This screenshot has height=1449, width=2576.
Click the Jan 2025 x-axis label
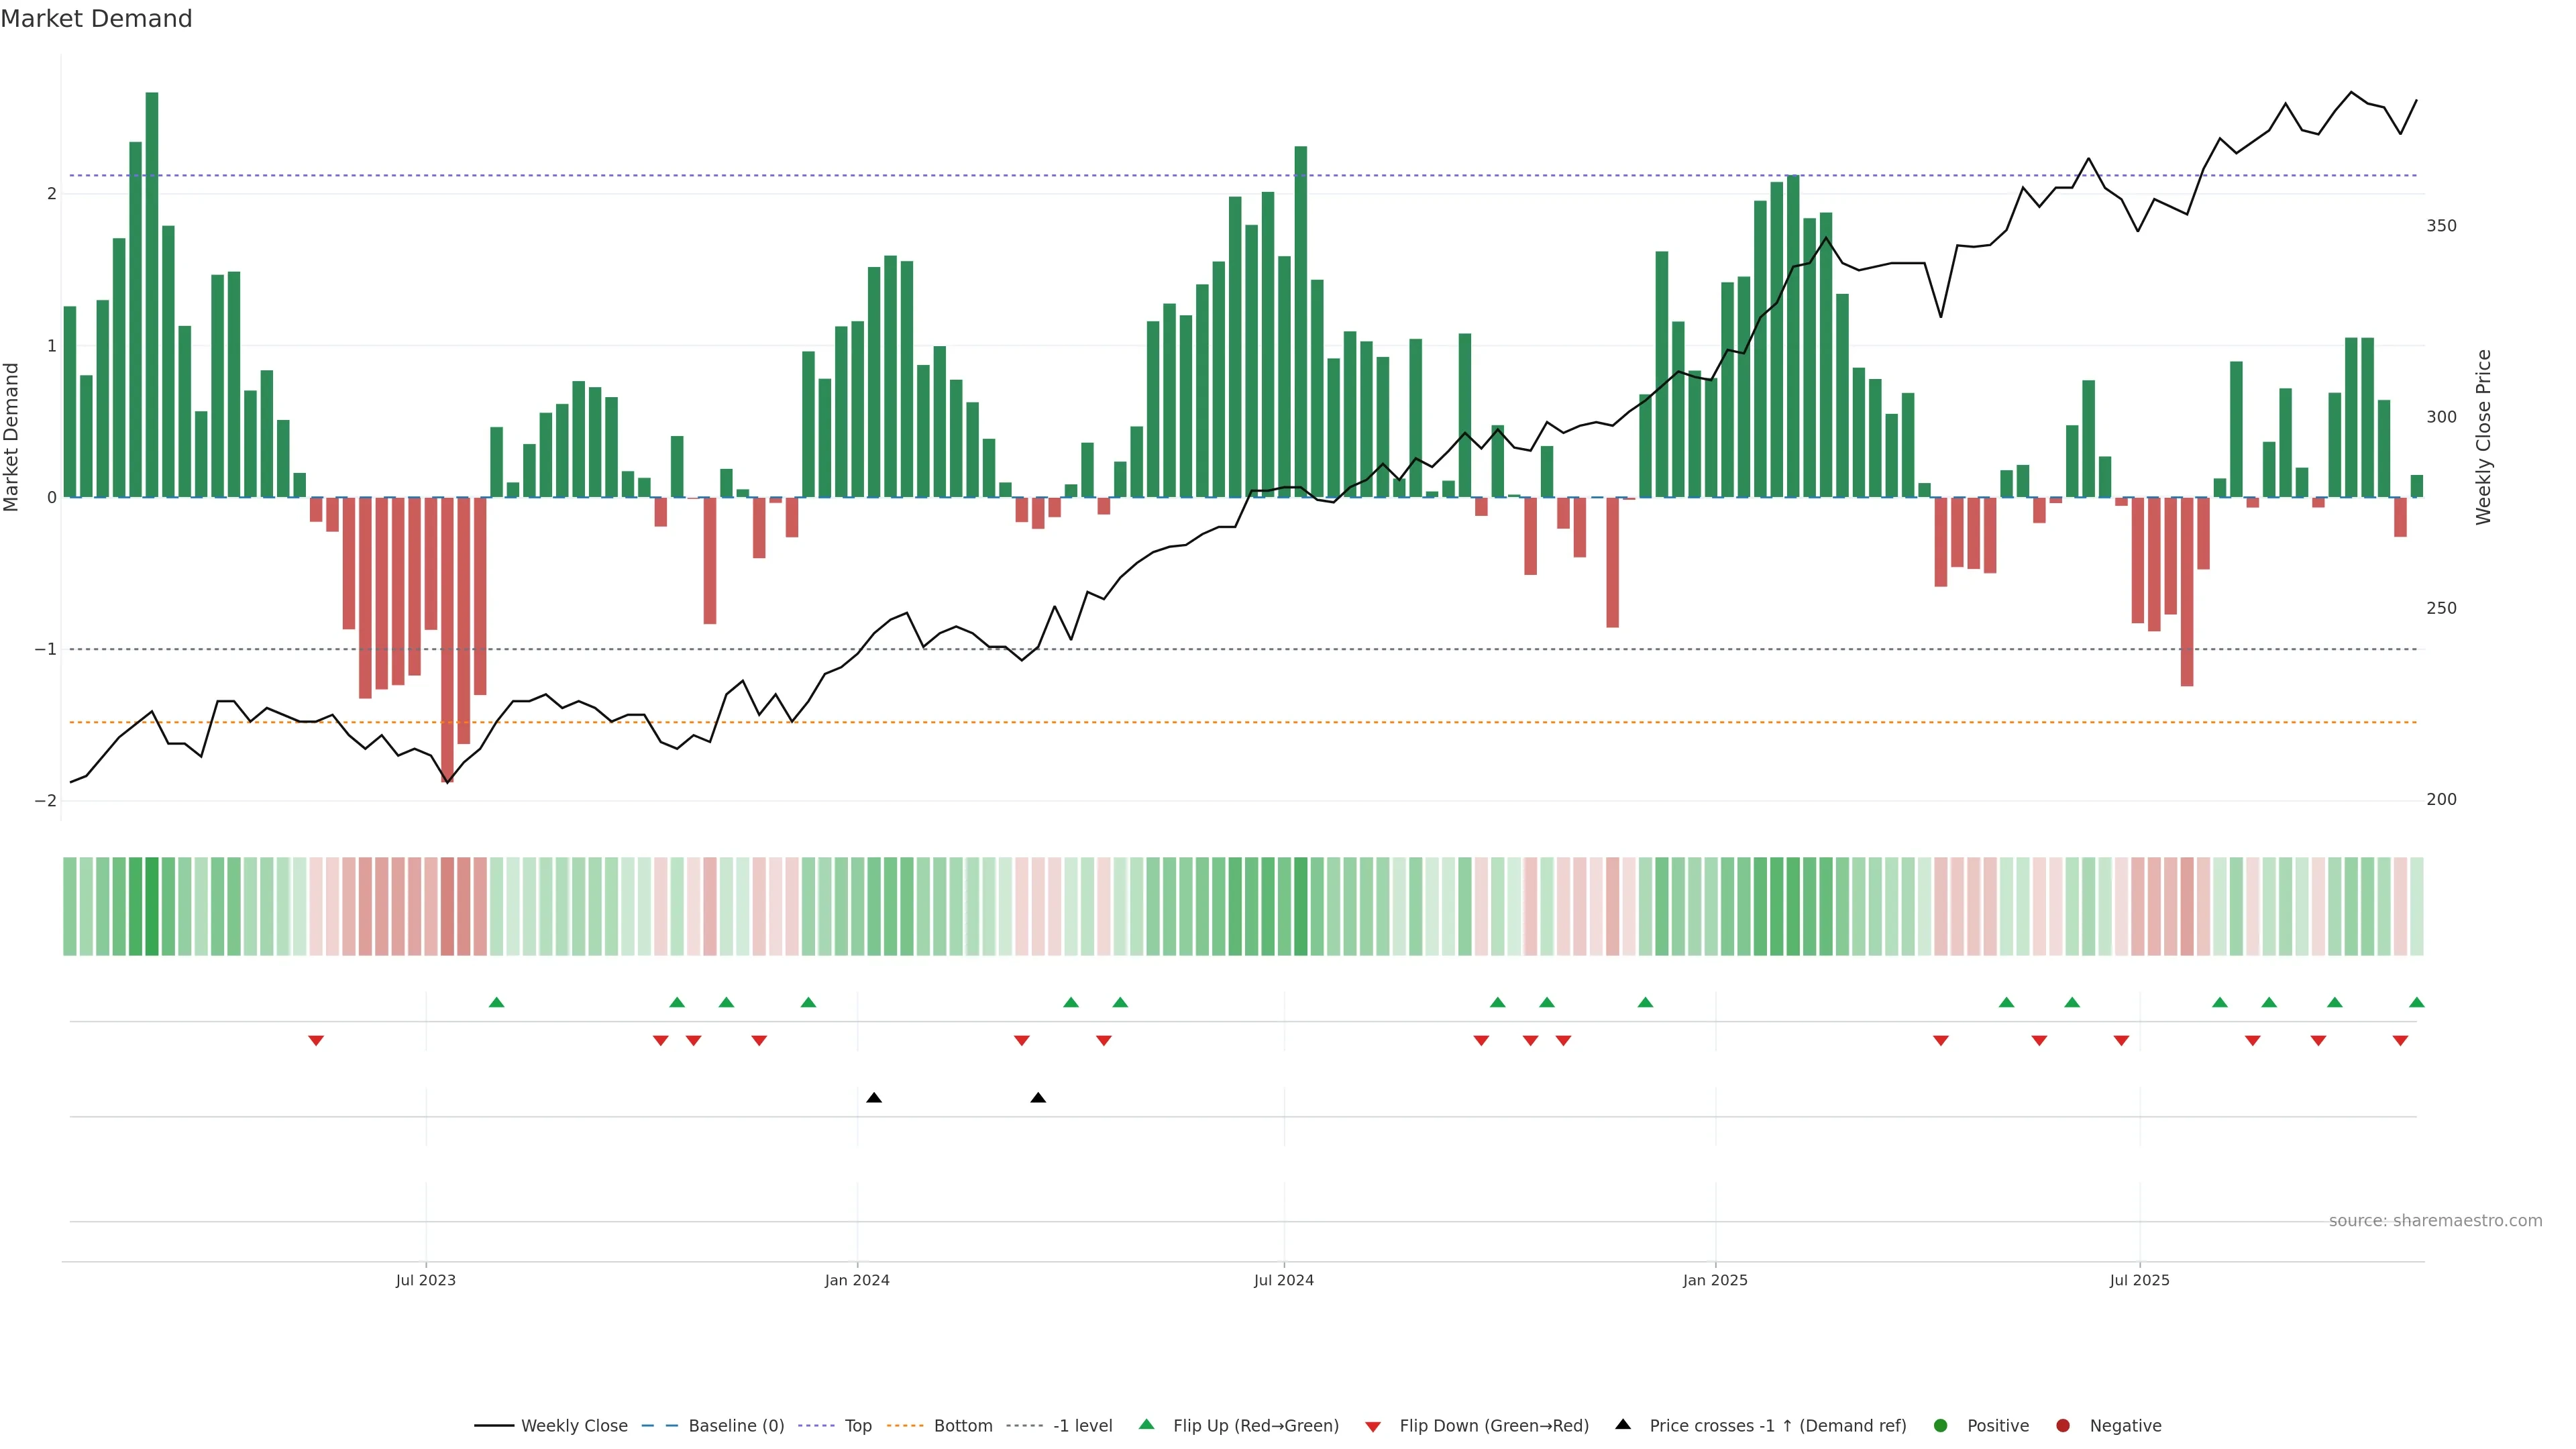point(1715,1280)
